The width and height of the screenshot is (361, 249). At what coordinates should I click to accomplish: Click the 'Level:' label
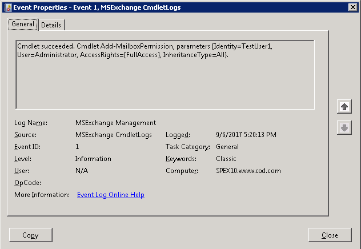(x=23, y=159)
